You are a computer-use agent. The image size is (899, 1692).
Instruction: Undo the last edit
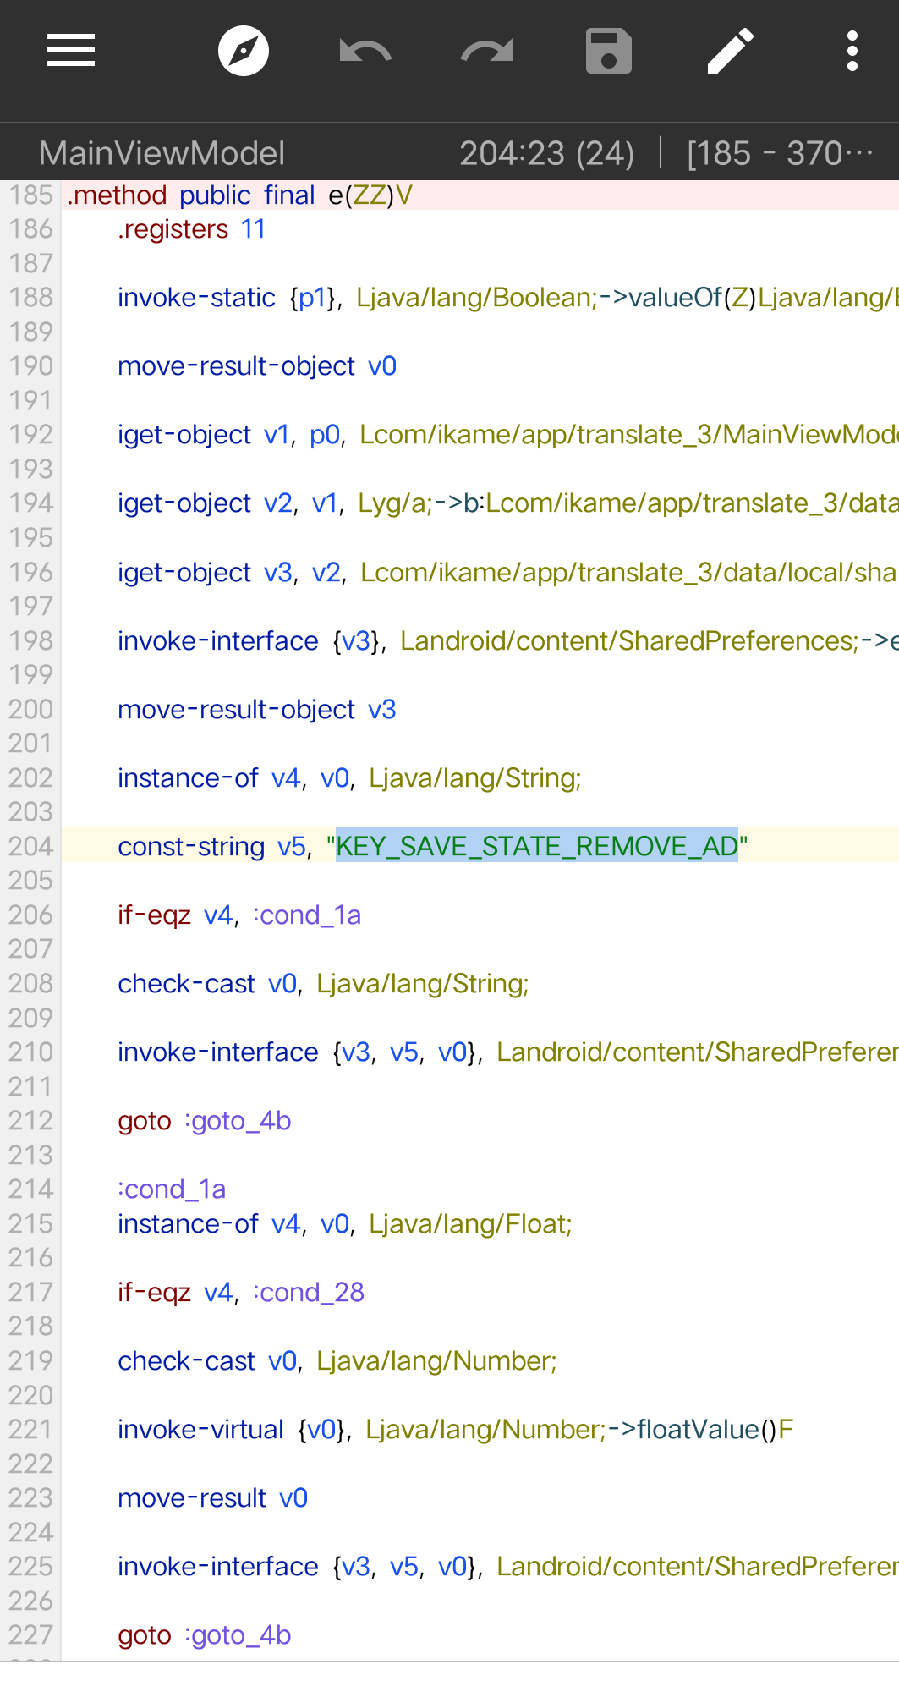365,51
